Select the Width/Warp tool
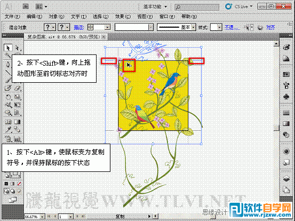Image resolution: width=295 pixels, height=221 pixels. (x=8, y=105)
